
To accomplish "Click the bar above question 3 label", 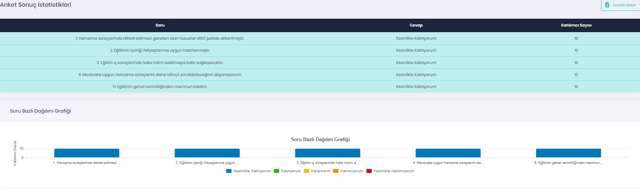I will 328,153.
